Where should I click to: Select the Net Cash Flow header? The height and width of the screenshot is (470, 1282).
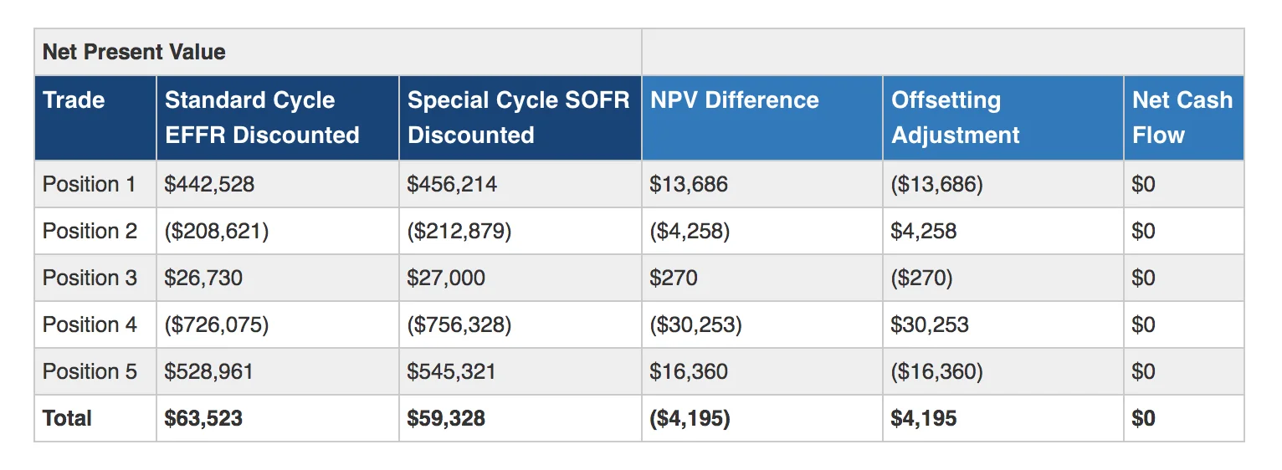coord(1182,117)
